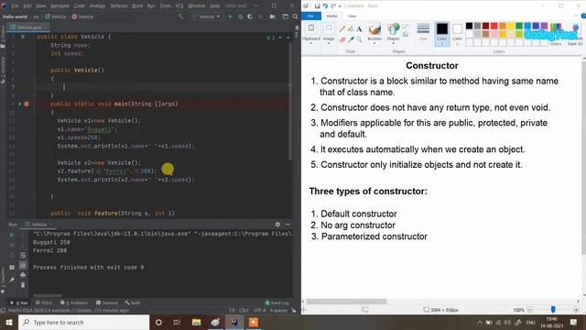Open Edit colors in Paint
This screenshot has width=586, height=330.
[x=556, y=34]
